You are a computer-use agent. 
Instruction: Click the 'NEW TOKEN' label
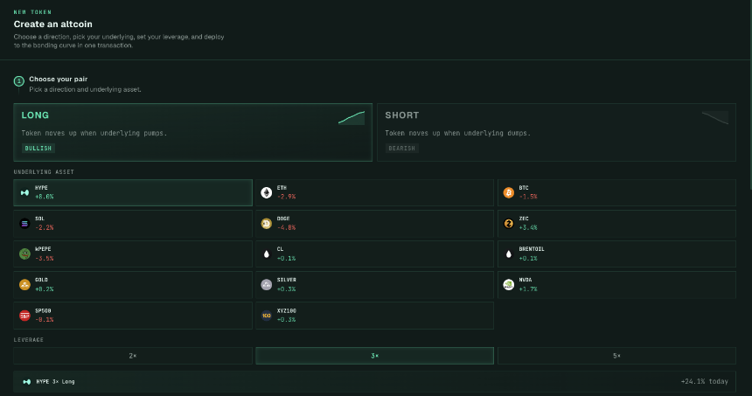point(32,12)
